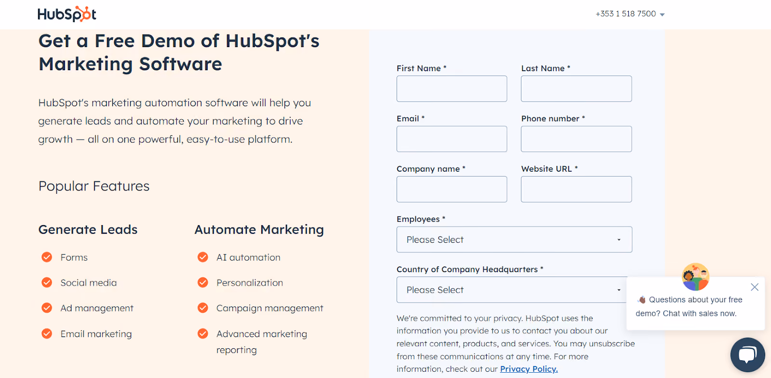
Task: Open the live chat bubble icon
Action: tap(747, 355)
